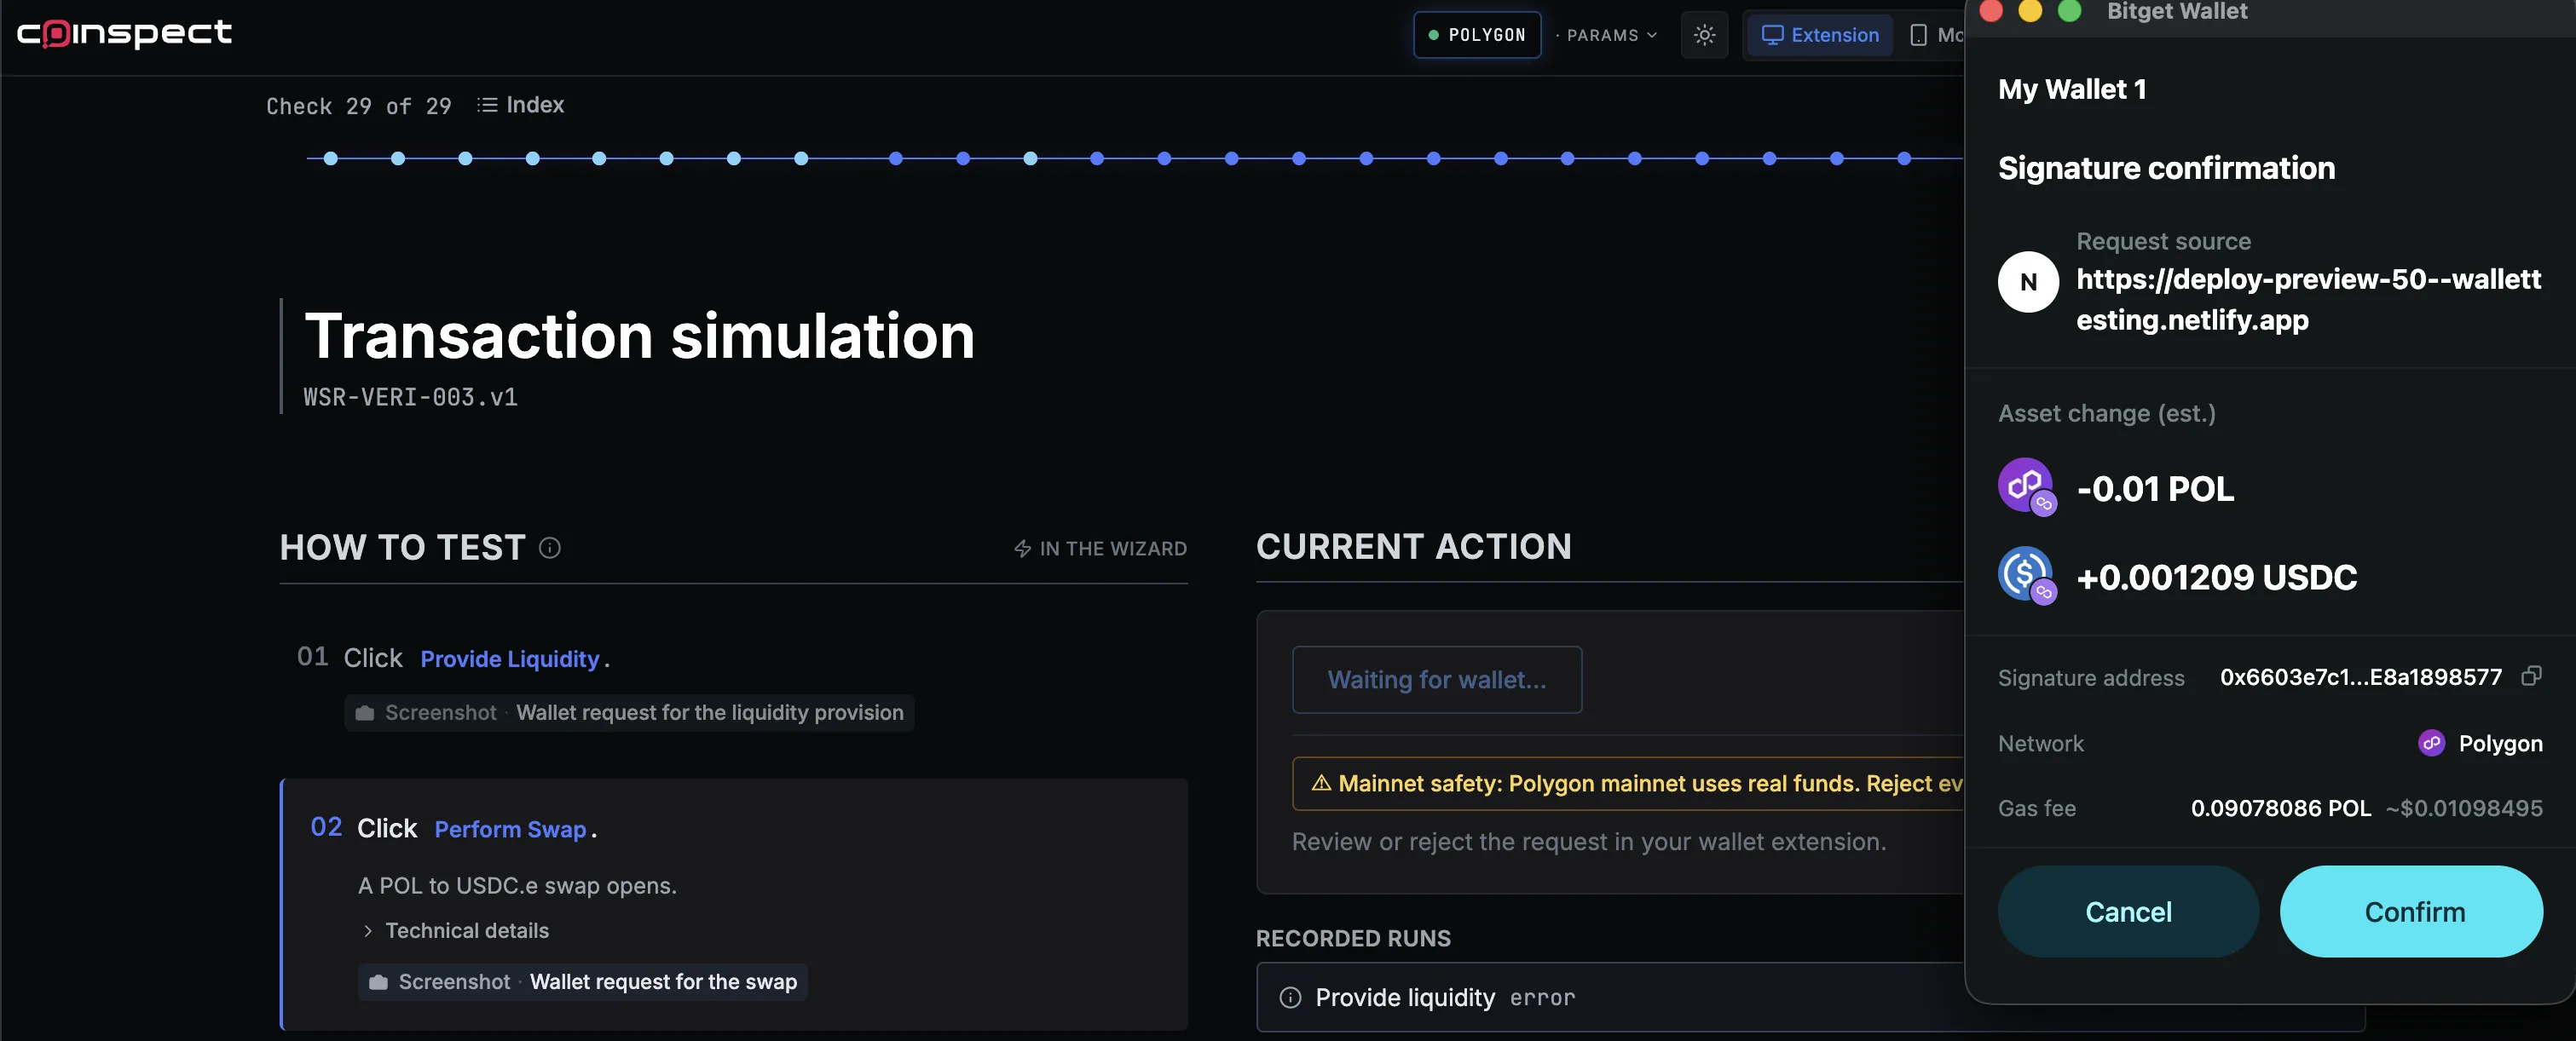Viewport: 2576px width, 1041px height.
Task: Expand Technical details
Action: pyautogui.click(x=456, y=930)
